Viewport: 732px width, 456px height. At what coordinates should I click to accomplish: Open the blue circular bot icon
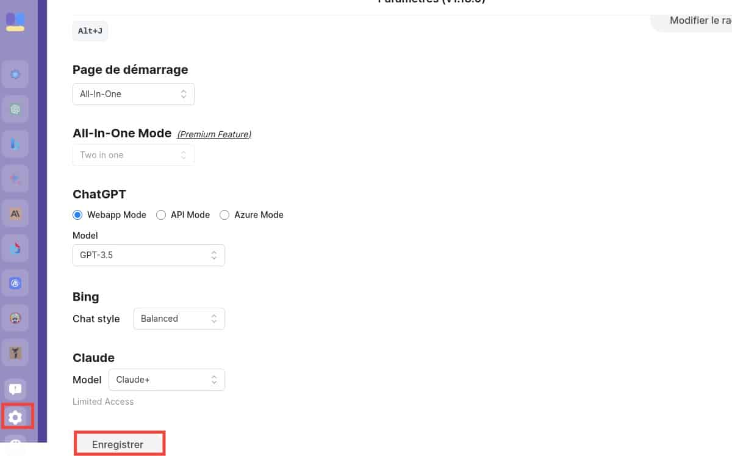[x=15, y=283]
